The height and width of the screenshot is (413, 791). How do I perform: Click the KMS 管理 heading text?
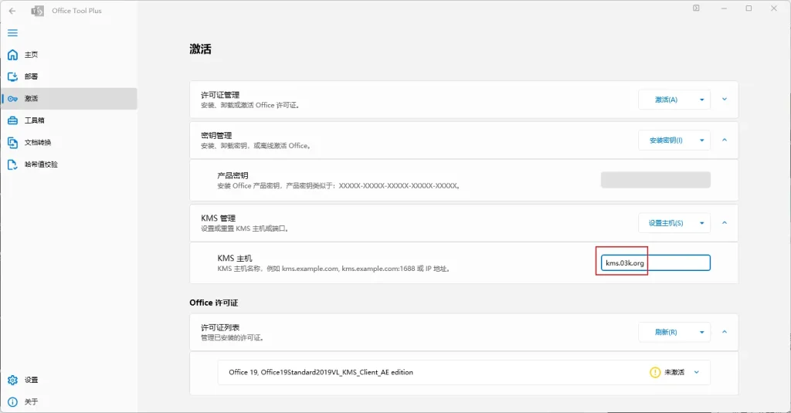[x=219, y=218]
